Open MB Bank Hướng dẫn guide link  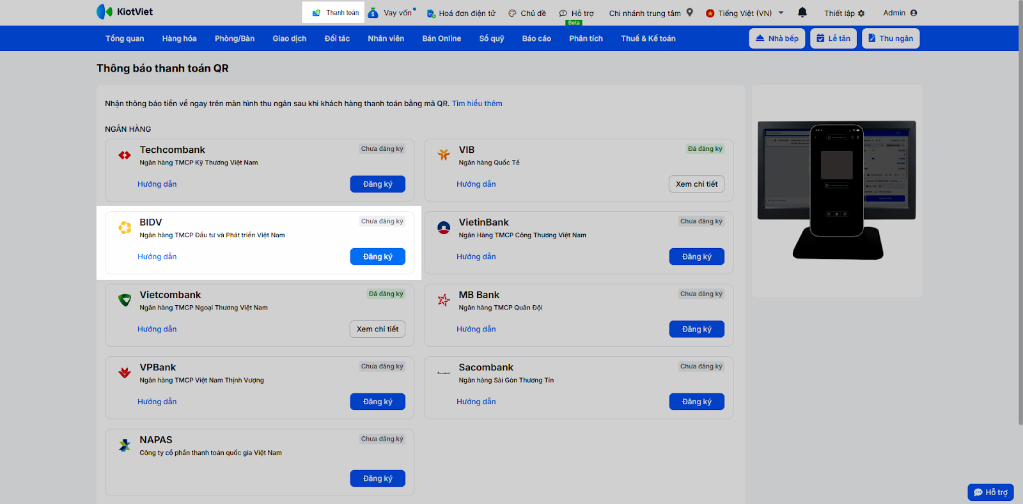(476, 329)
